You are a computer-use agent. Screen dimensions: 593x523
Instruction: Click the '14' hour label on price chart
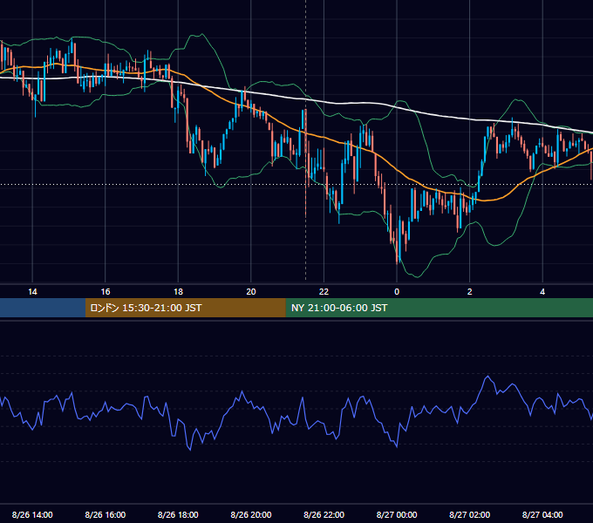pyautogui.click(x=32, y=292)
